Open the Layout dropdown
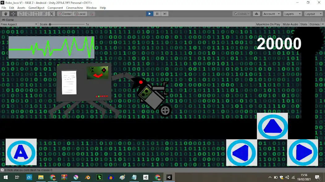325x182 pixels. coord(313,14)
